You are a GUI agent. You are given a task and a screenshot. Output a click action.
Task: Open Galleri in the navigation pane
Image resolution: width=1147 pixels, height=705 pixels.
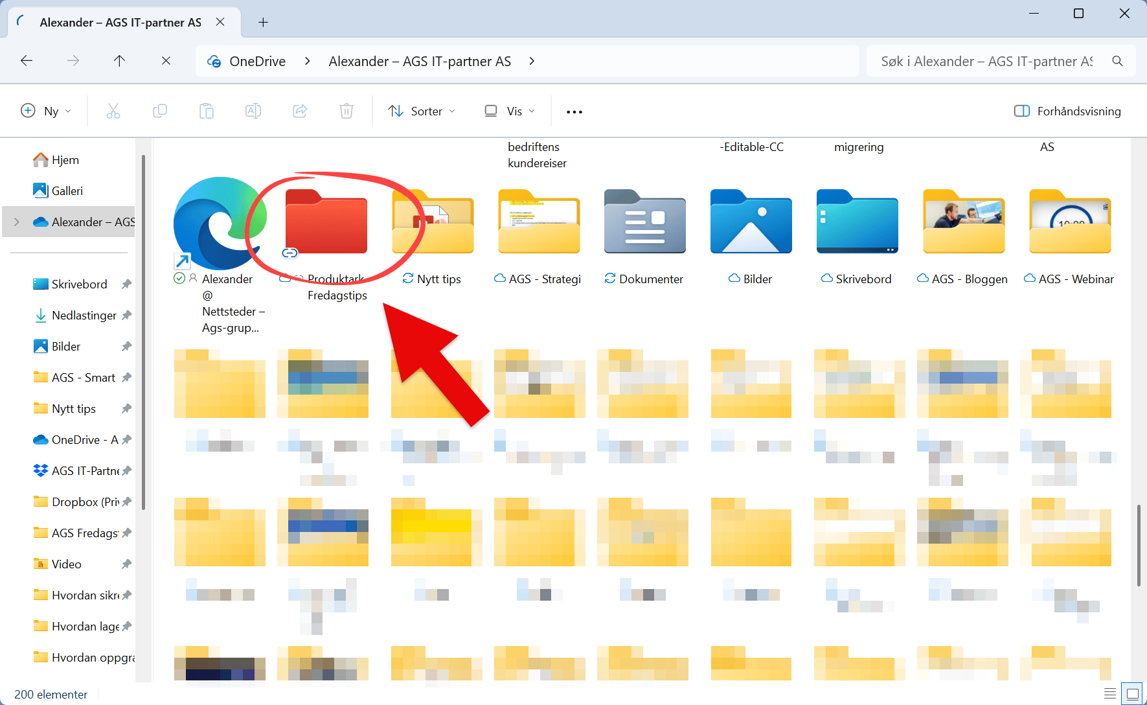click(67, 191)
